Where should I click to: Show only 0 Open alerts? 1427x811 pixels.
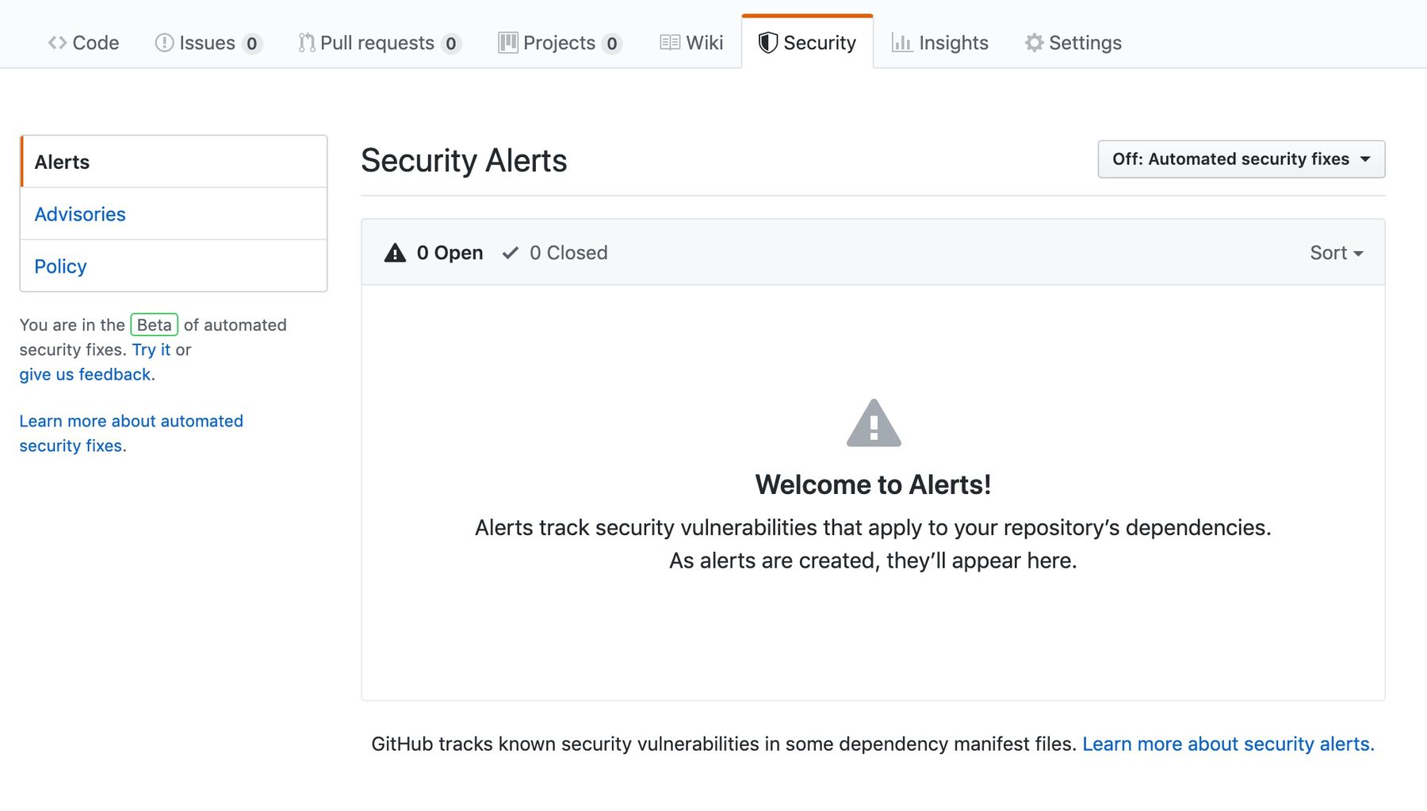pyautogui.click(x=450, y=252)
